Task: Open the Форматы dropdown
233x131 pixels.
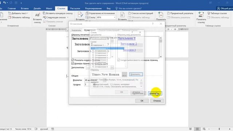Action: pyautogui.click(x=105, y=80)
